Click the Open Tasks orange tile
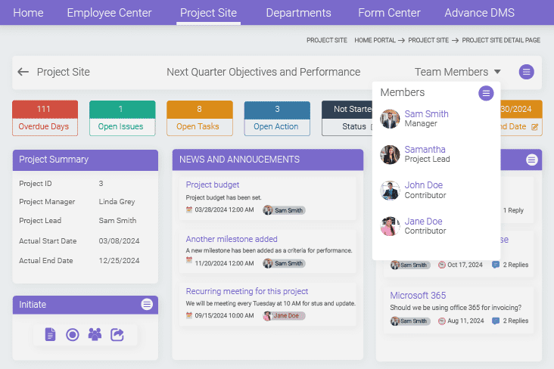Viewport: 554px width, 369px height. (199, 118)
